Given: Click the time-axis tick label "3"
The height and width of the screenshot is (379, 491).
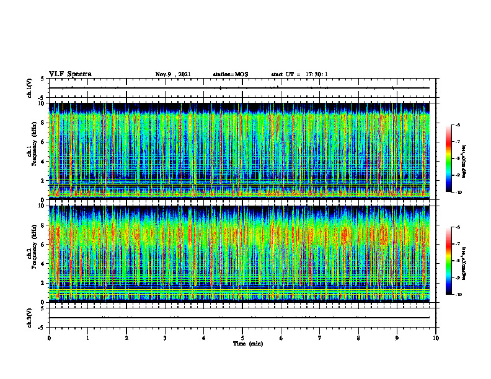Looking at the screenshot, I should coord(165,338).
